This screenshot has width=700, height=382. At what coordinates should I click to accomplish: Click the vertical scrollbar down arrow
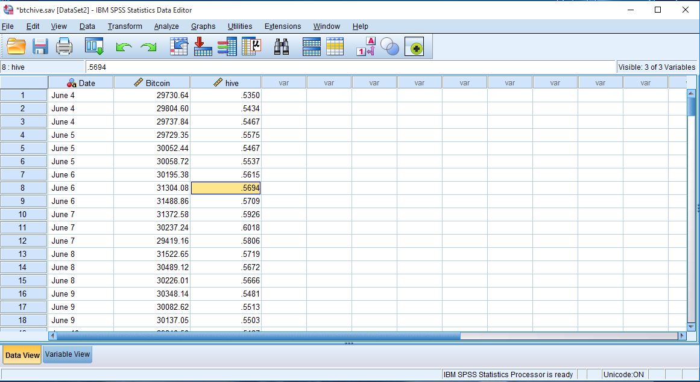pos(691,327)
